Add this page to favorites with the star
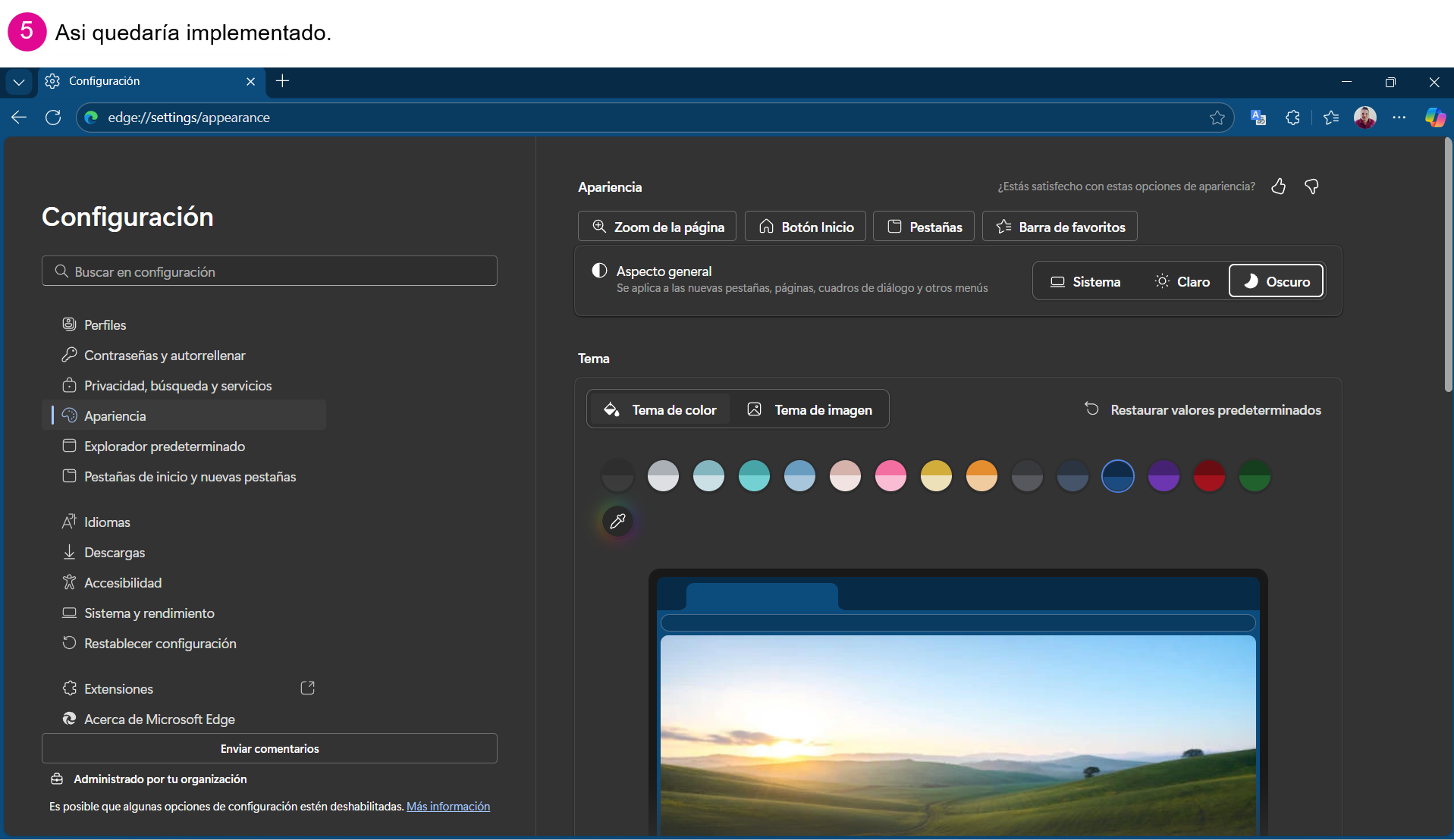The width and height of the screenshot is (1454, 840). 1217,118
